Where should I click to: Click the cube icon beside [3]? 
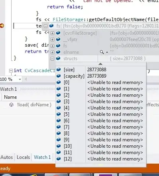tap(59, 101)
